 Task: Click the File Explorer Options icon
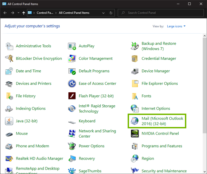click(x=135, y=83)
